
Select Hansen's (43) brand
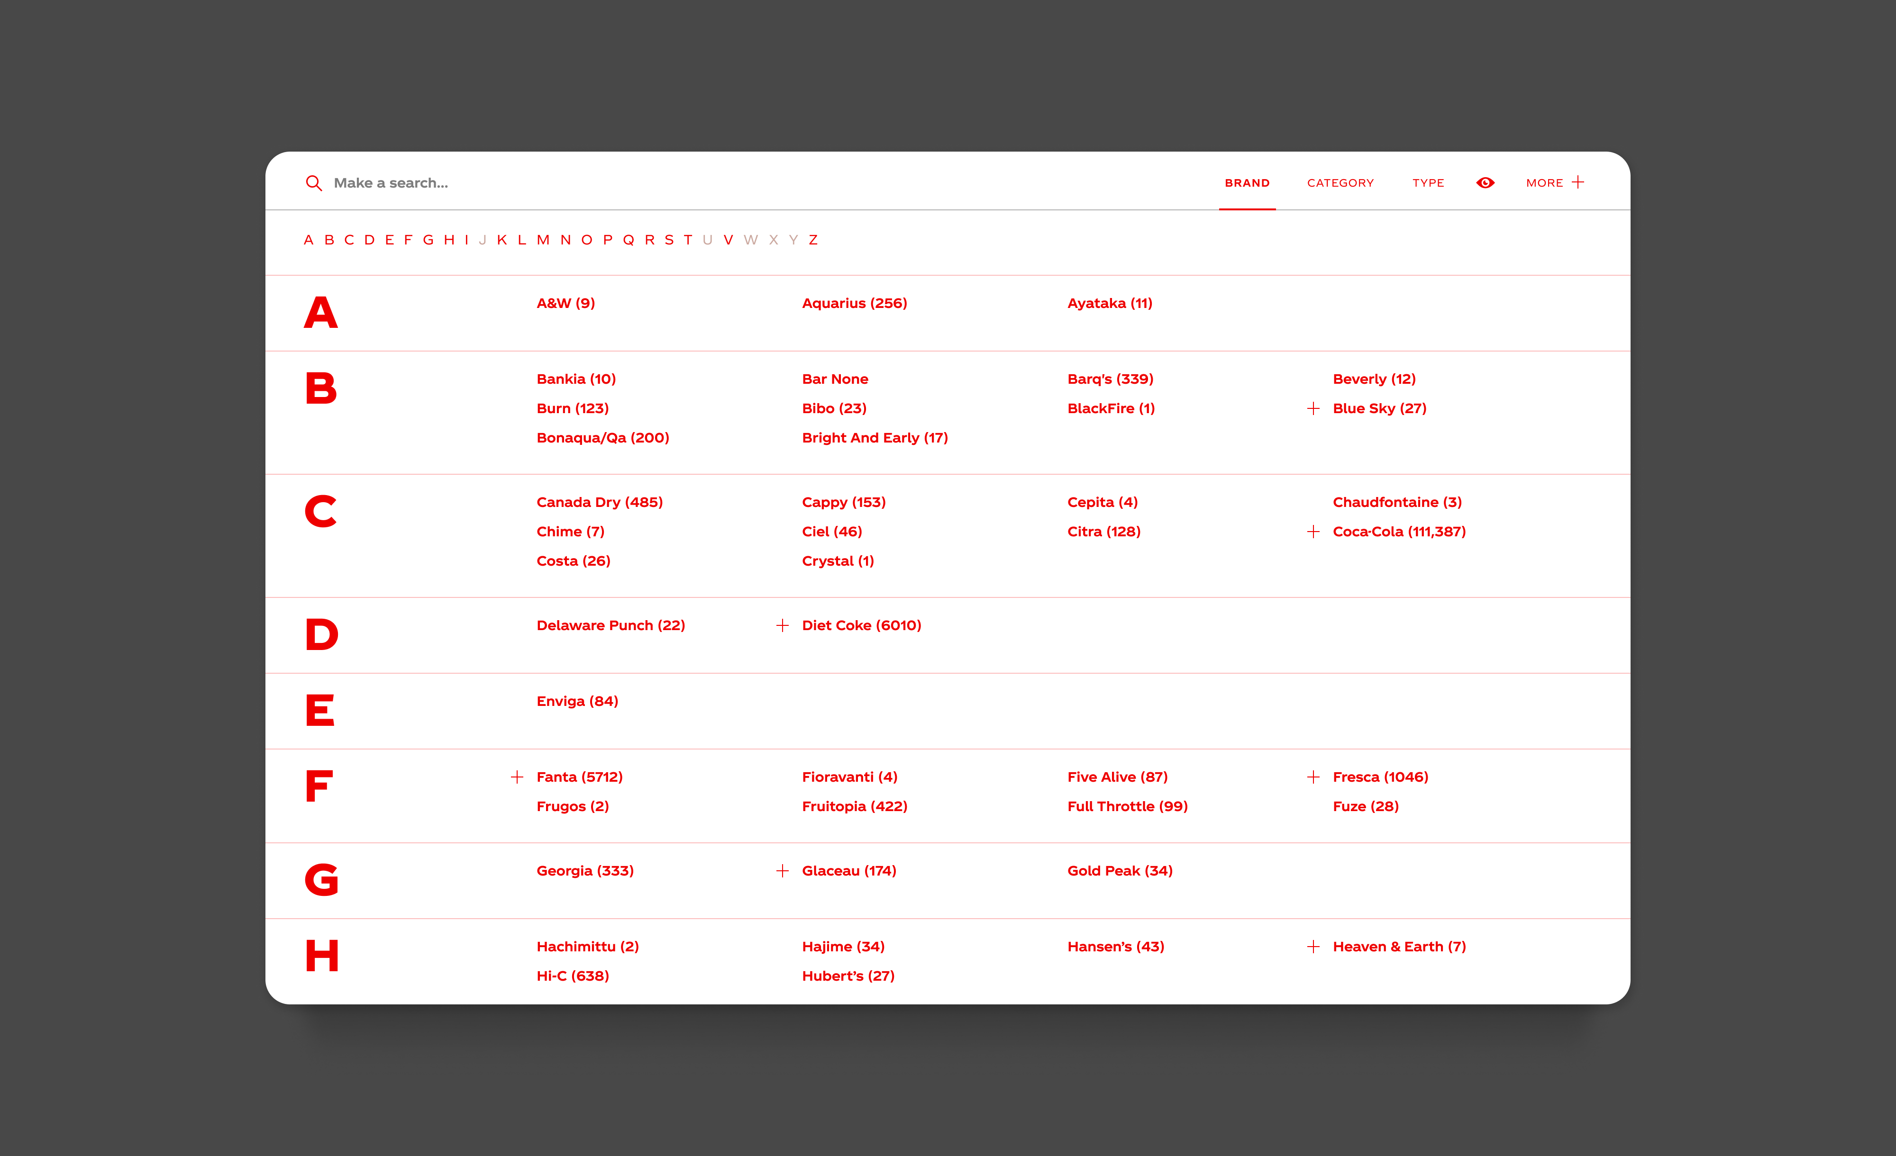pyautogui.click(x=1116, y=947)
